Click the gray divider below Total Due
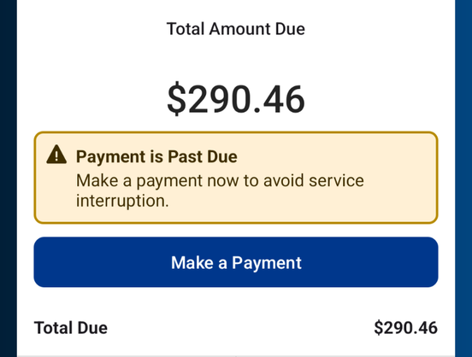Image resolution: width=472 pixels, height=357 pixels. click(236, 356)
